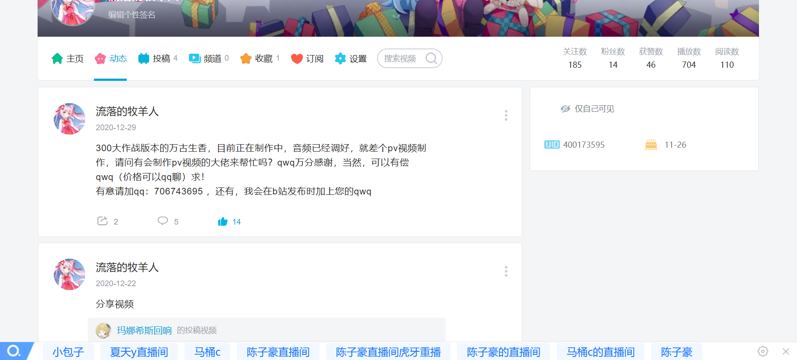This screenshot has height=360, width=797.
Task: Click the search magnifier icon in video search
Action: (431, 59)
